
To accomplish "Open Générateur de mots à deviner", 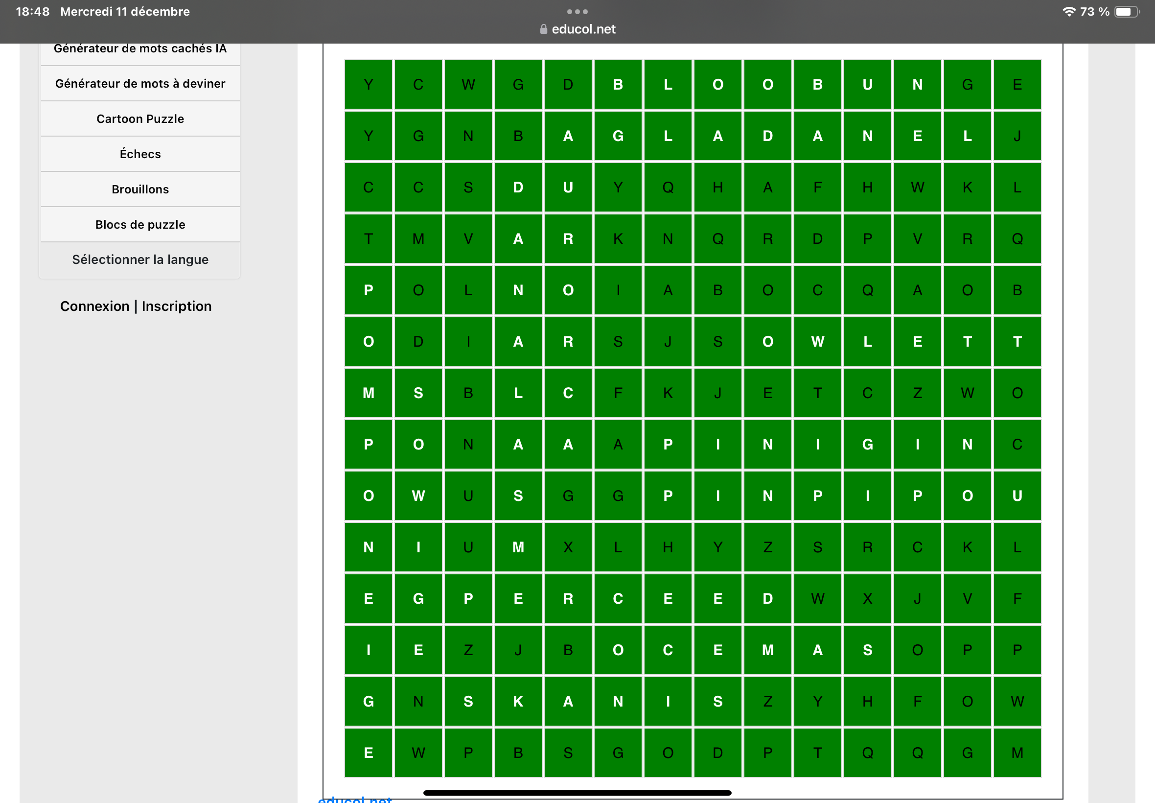I will [x=140, y=84].
